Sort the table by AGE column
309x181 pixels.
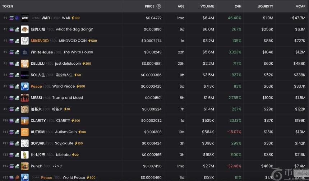coord(181,6)
